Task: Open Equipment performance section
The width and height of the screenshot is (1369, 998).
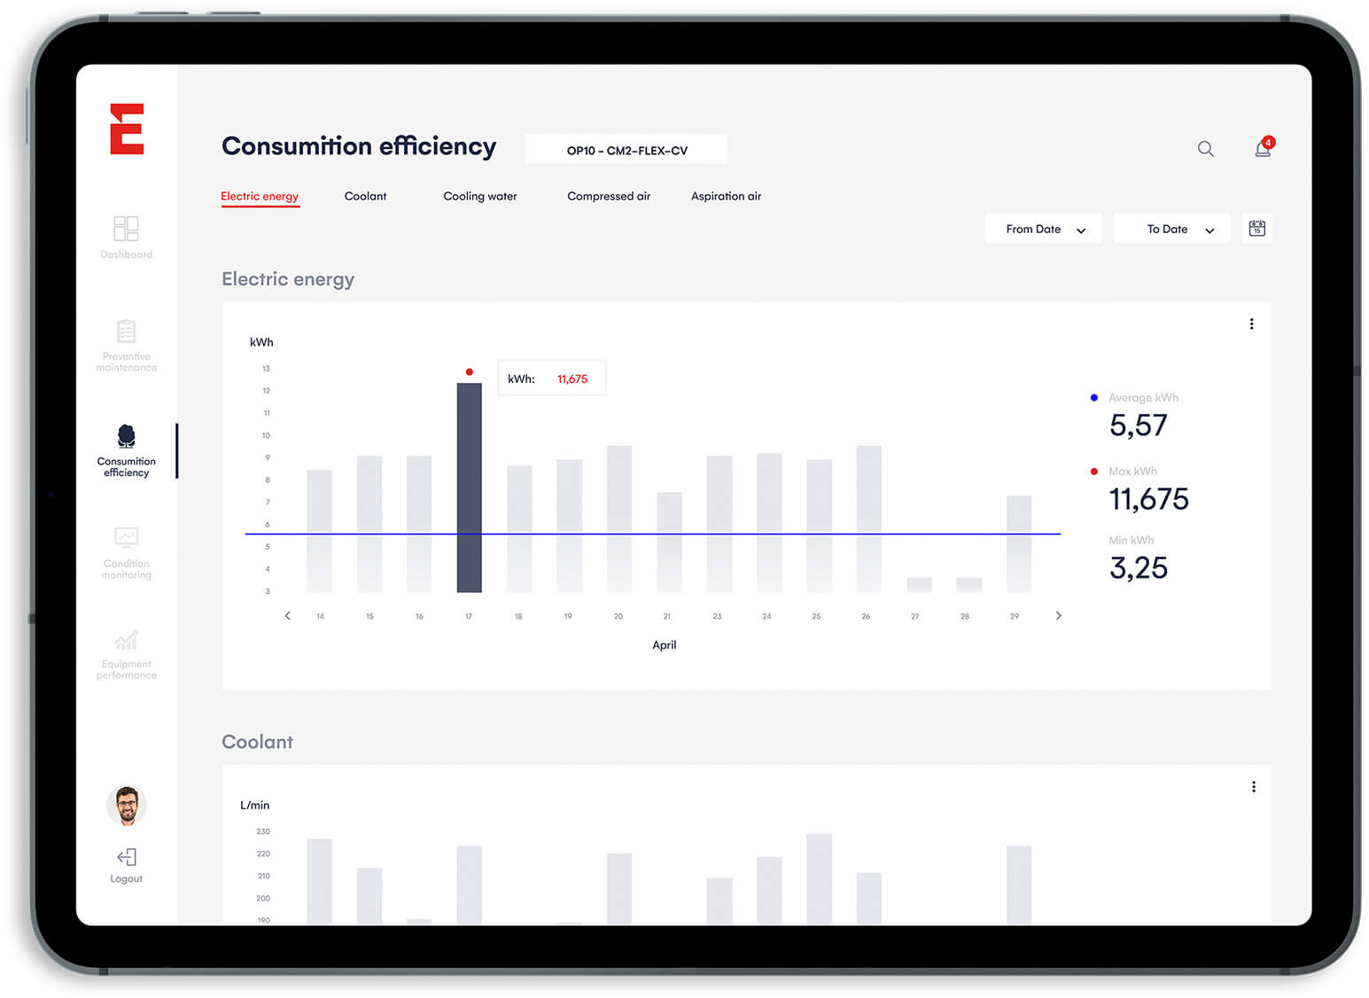Action: click(x=126, y=640)
